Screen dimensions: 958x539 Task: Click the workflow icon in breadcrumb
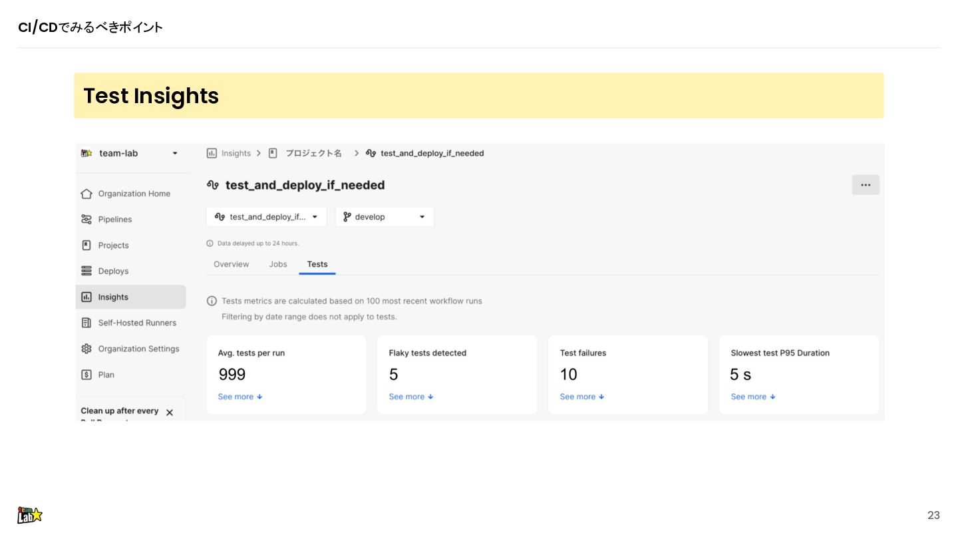371,153
